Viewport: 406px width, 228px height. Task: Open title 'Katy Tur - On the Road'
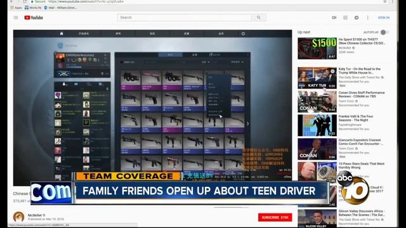coord(360,71)
